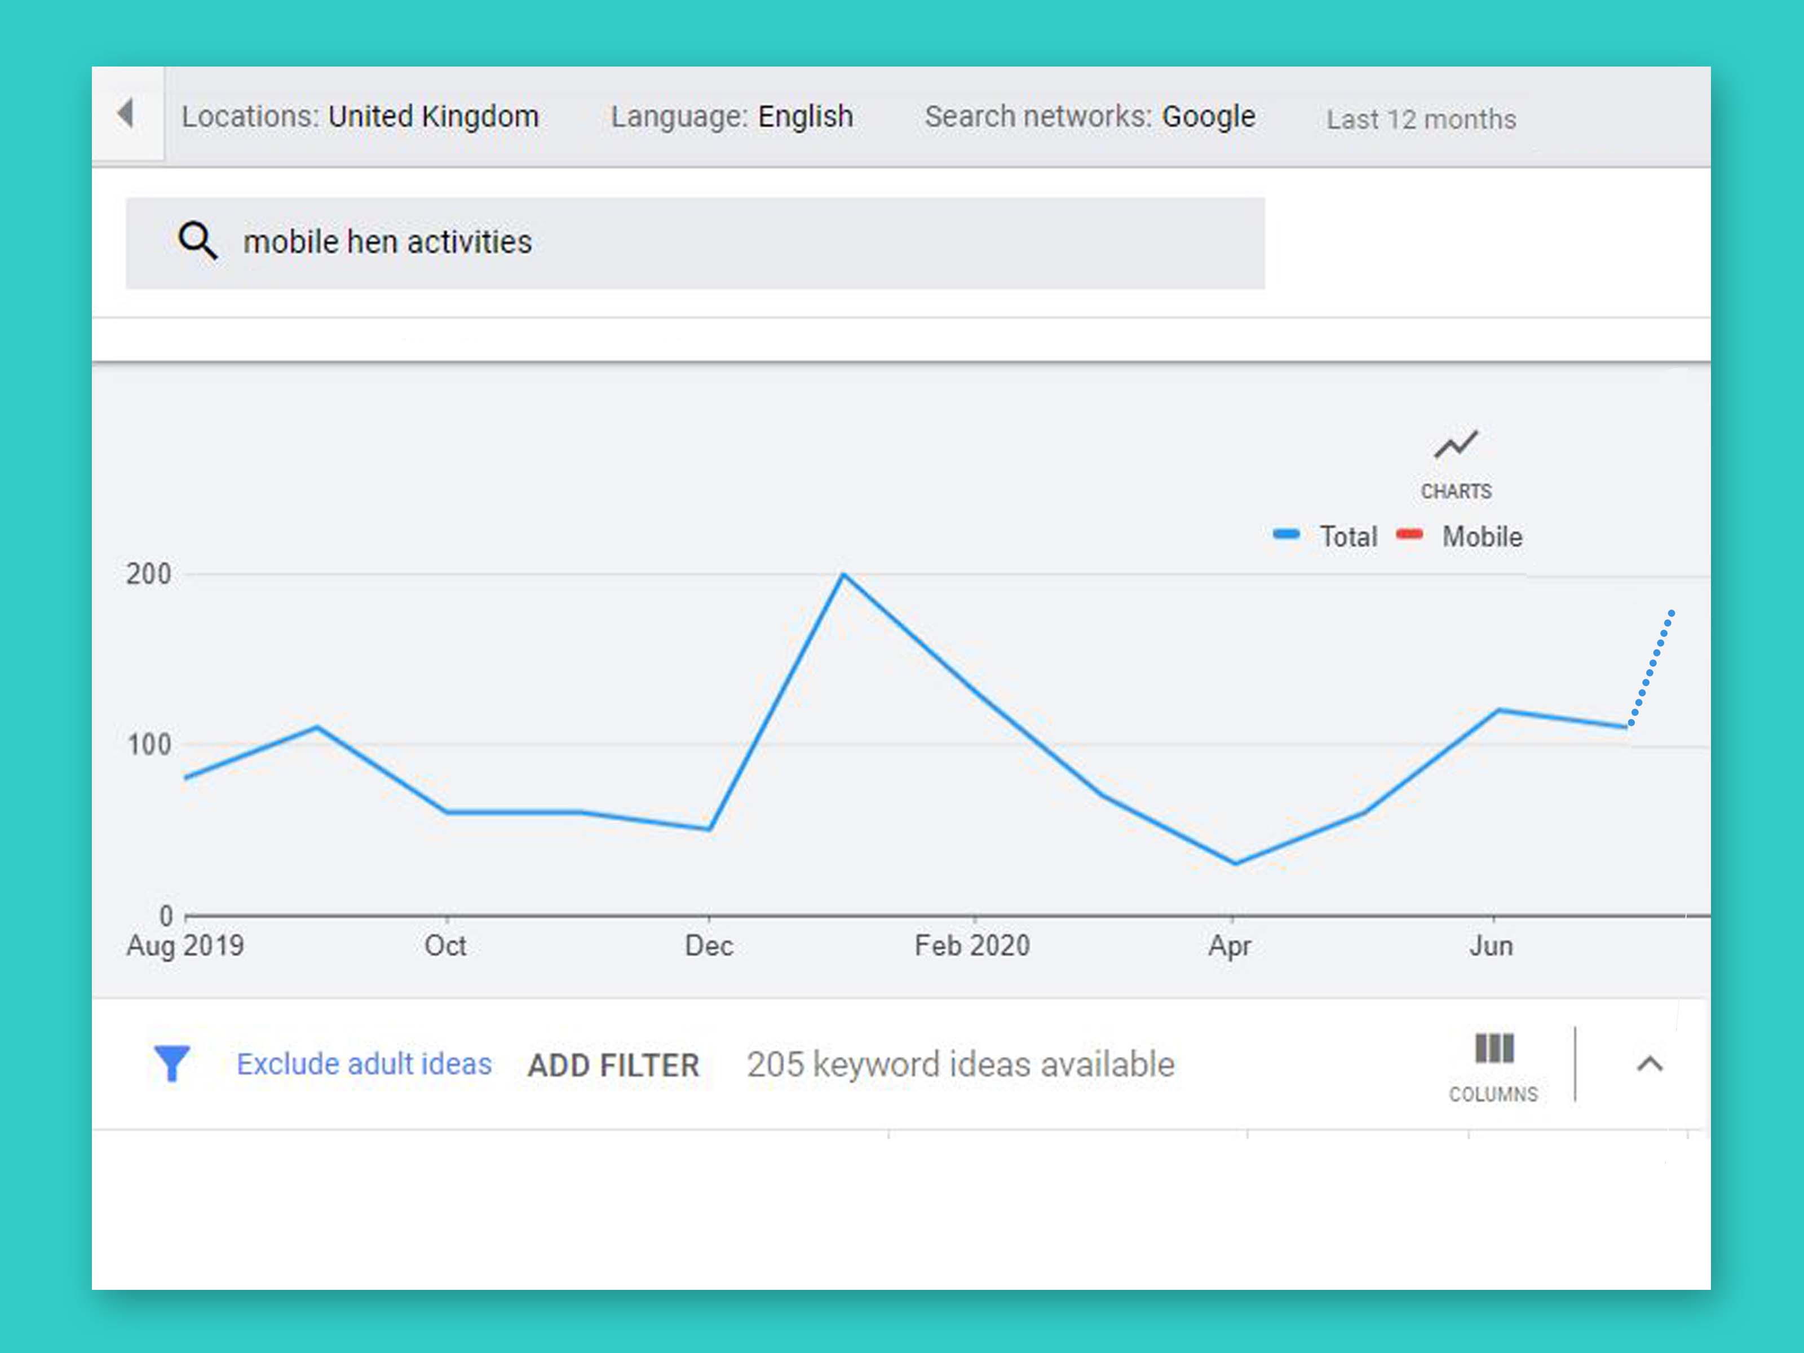This screenshot has width=1804, height=1353.
Task: Change Language: English setting
Action: click(732, 117)
